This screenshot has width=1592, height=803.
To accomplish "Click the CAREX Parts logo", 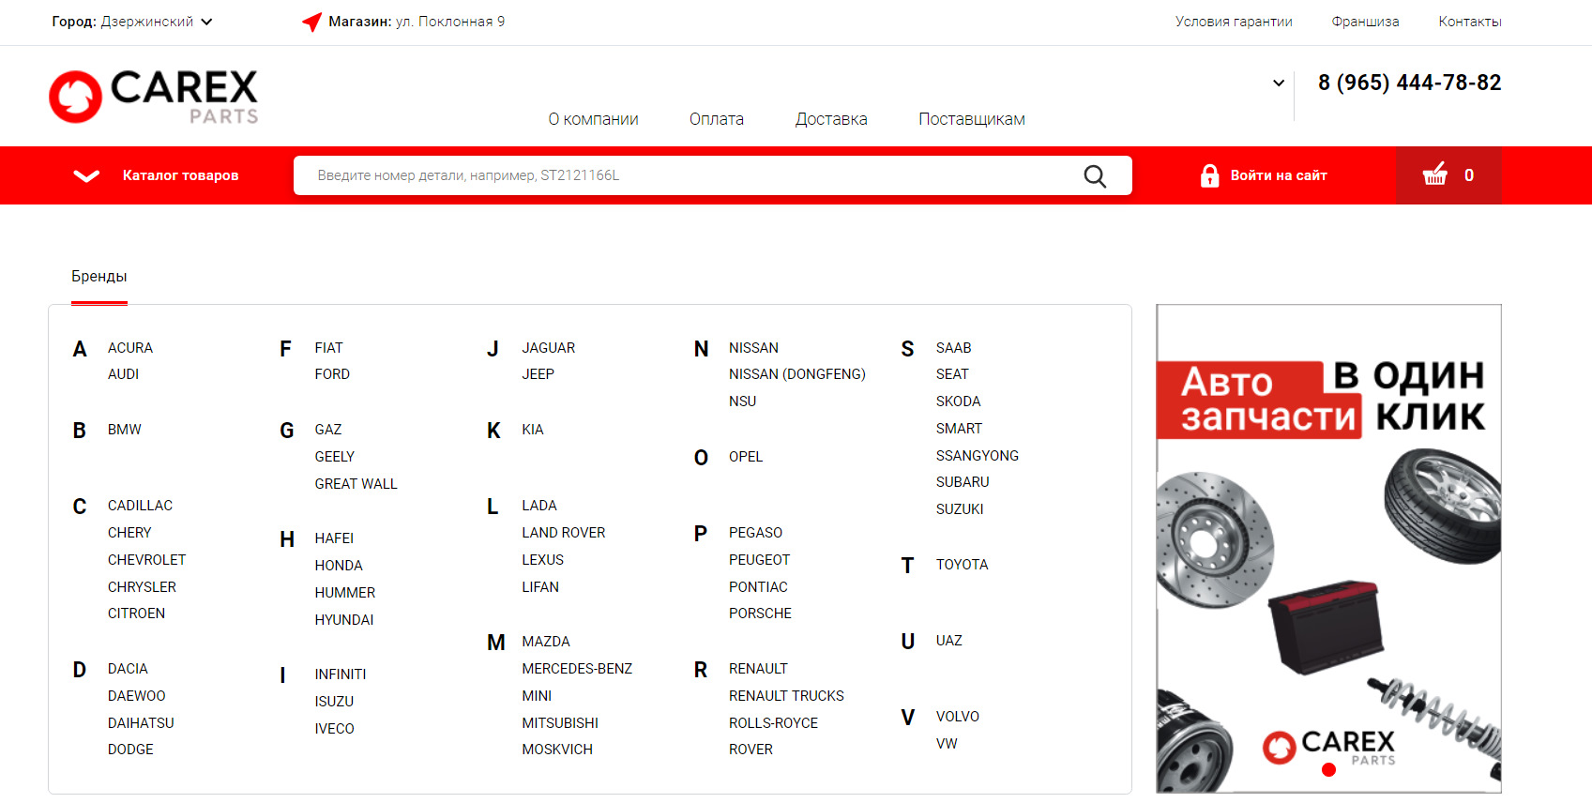I will click(x=154, y=97).
